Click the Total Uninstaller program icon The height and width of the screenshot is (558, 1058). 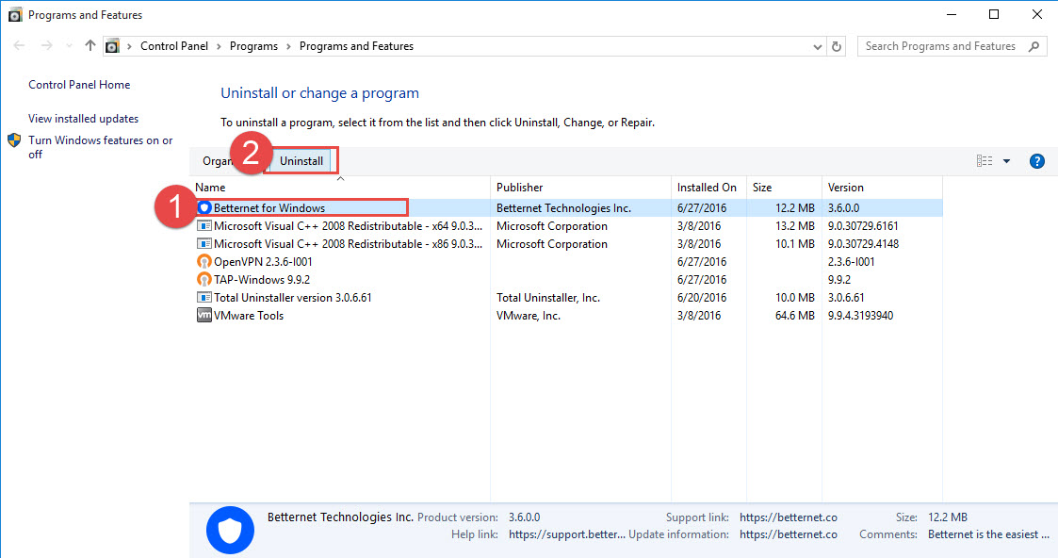coord(203,298)
